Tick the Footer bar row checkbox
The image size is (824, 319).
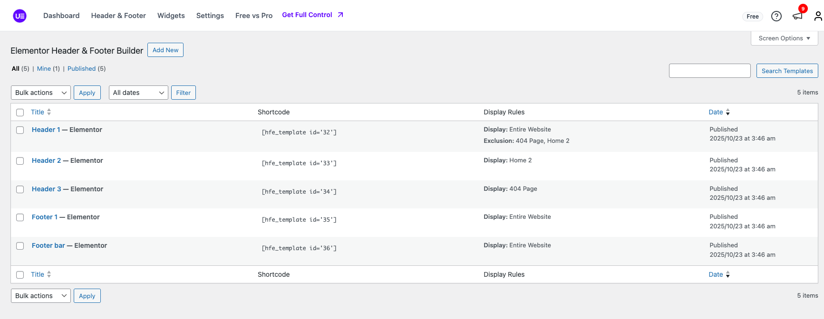tap(20, 246)
